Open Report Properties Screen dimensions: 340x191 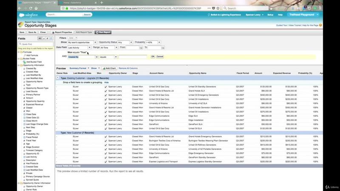[x=62, y=32]
